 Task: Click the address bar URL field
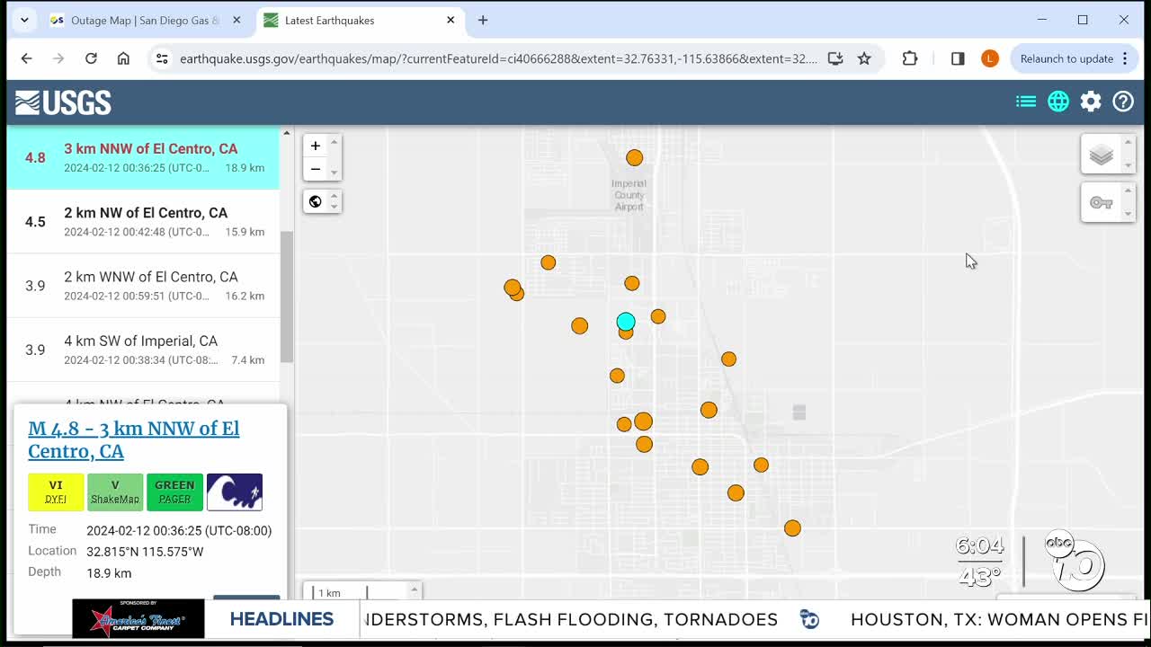tap(498, 58)
